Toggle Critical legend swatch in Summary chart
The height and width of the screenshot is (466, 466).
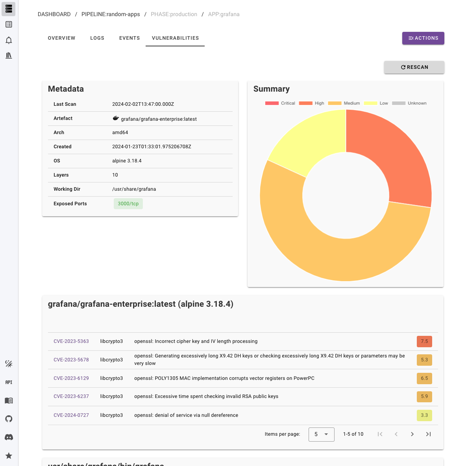272,103
